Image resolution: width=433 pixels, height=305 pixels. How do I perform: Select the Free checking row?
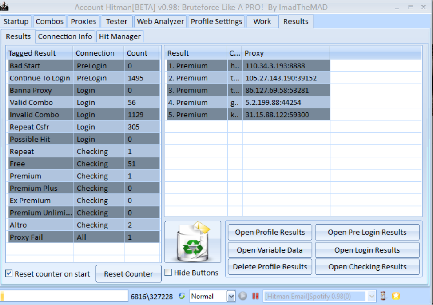point(84,164)
